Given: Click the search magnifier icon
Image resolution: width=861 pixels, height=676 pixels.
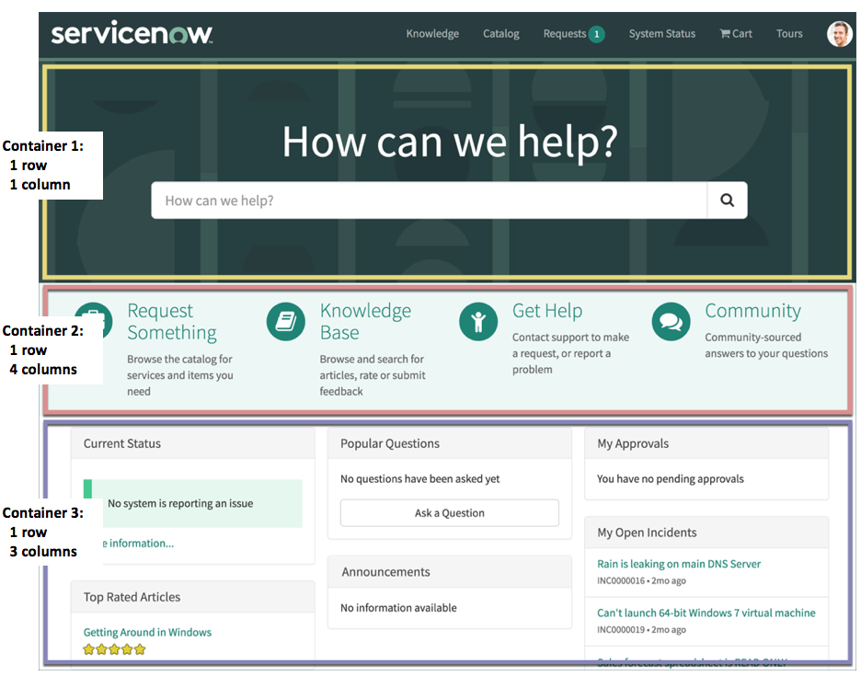Looking at the screenshot, I should (x=727, y=200).
